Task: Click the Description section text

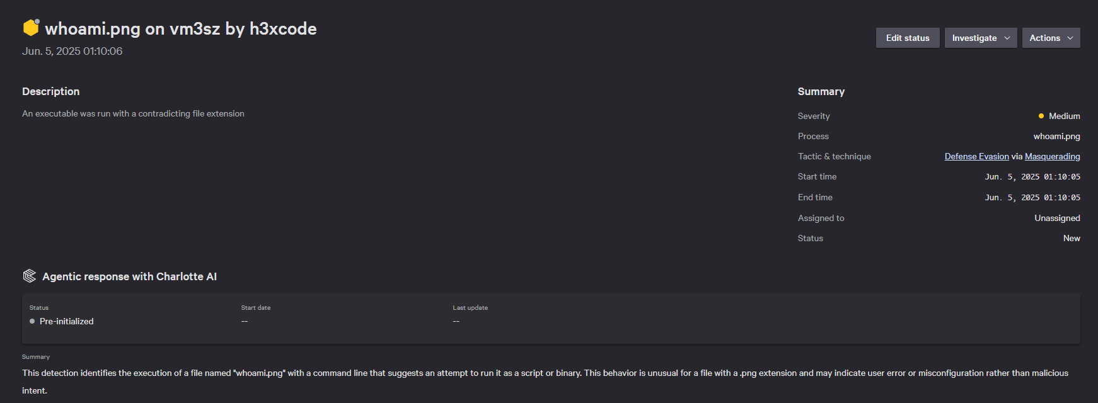Action: click(133, 113)
